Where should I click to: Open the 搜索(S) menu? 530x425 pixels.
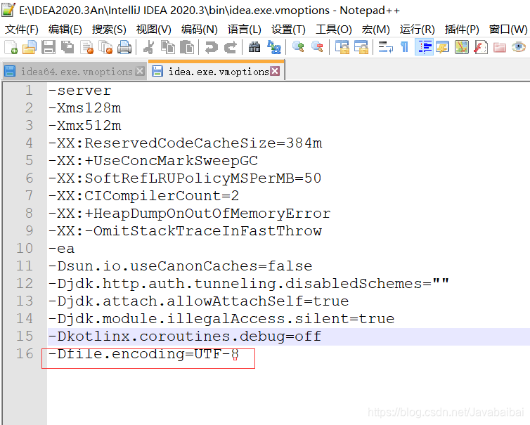109,30
